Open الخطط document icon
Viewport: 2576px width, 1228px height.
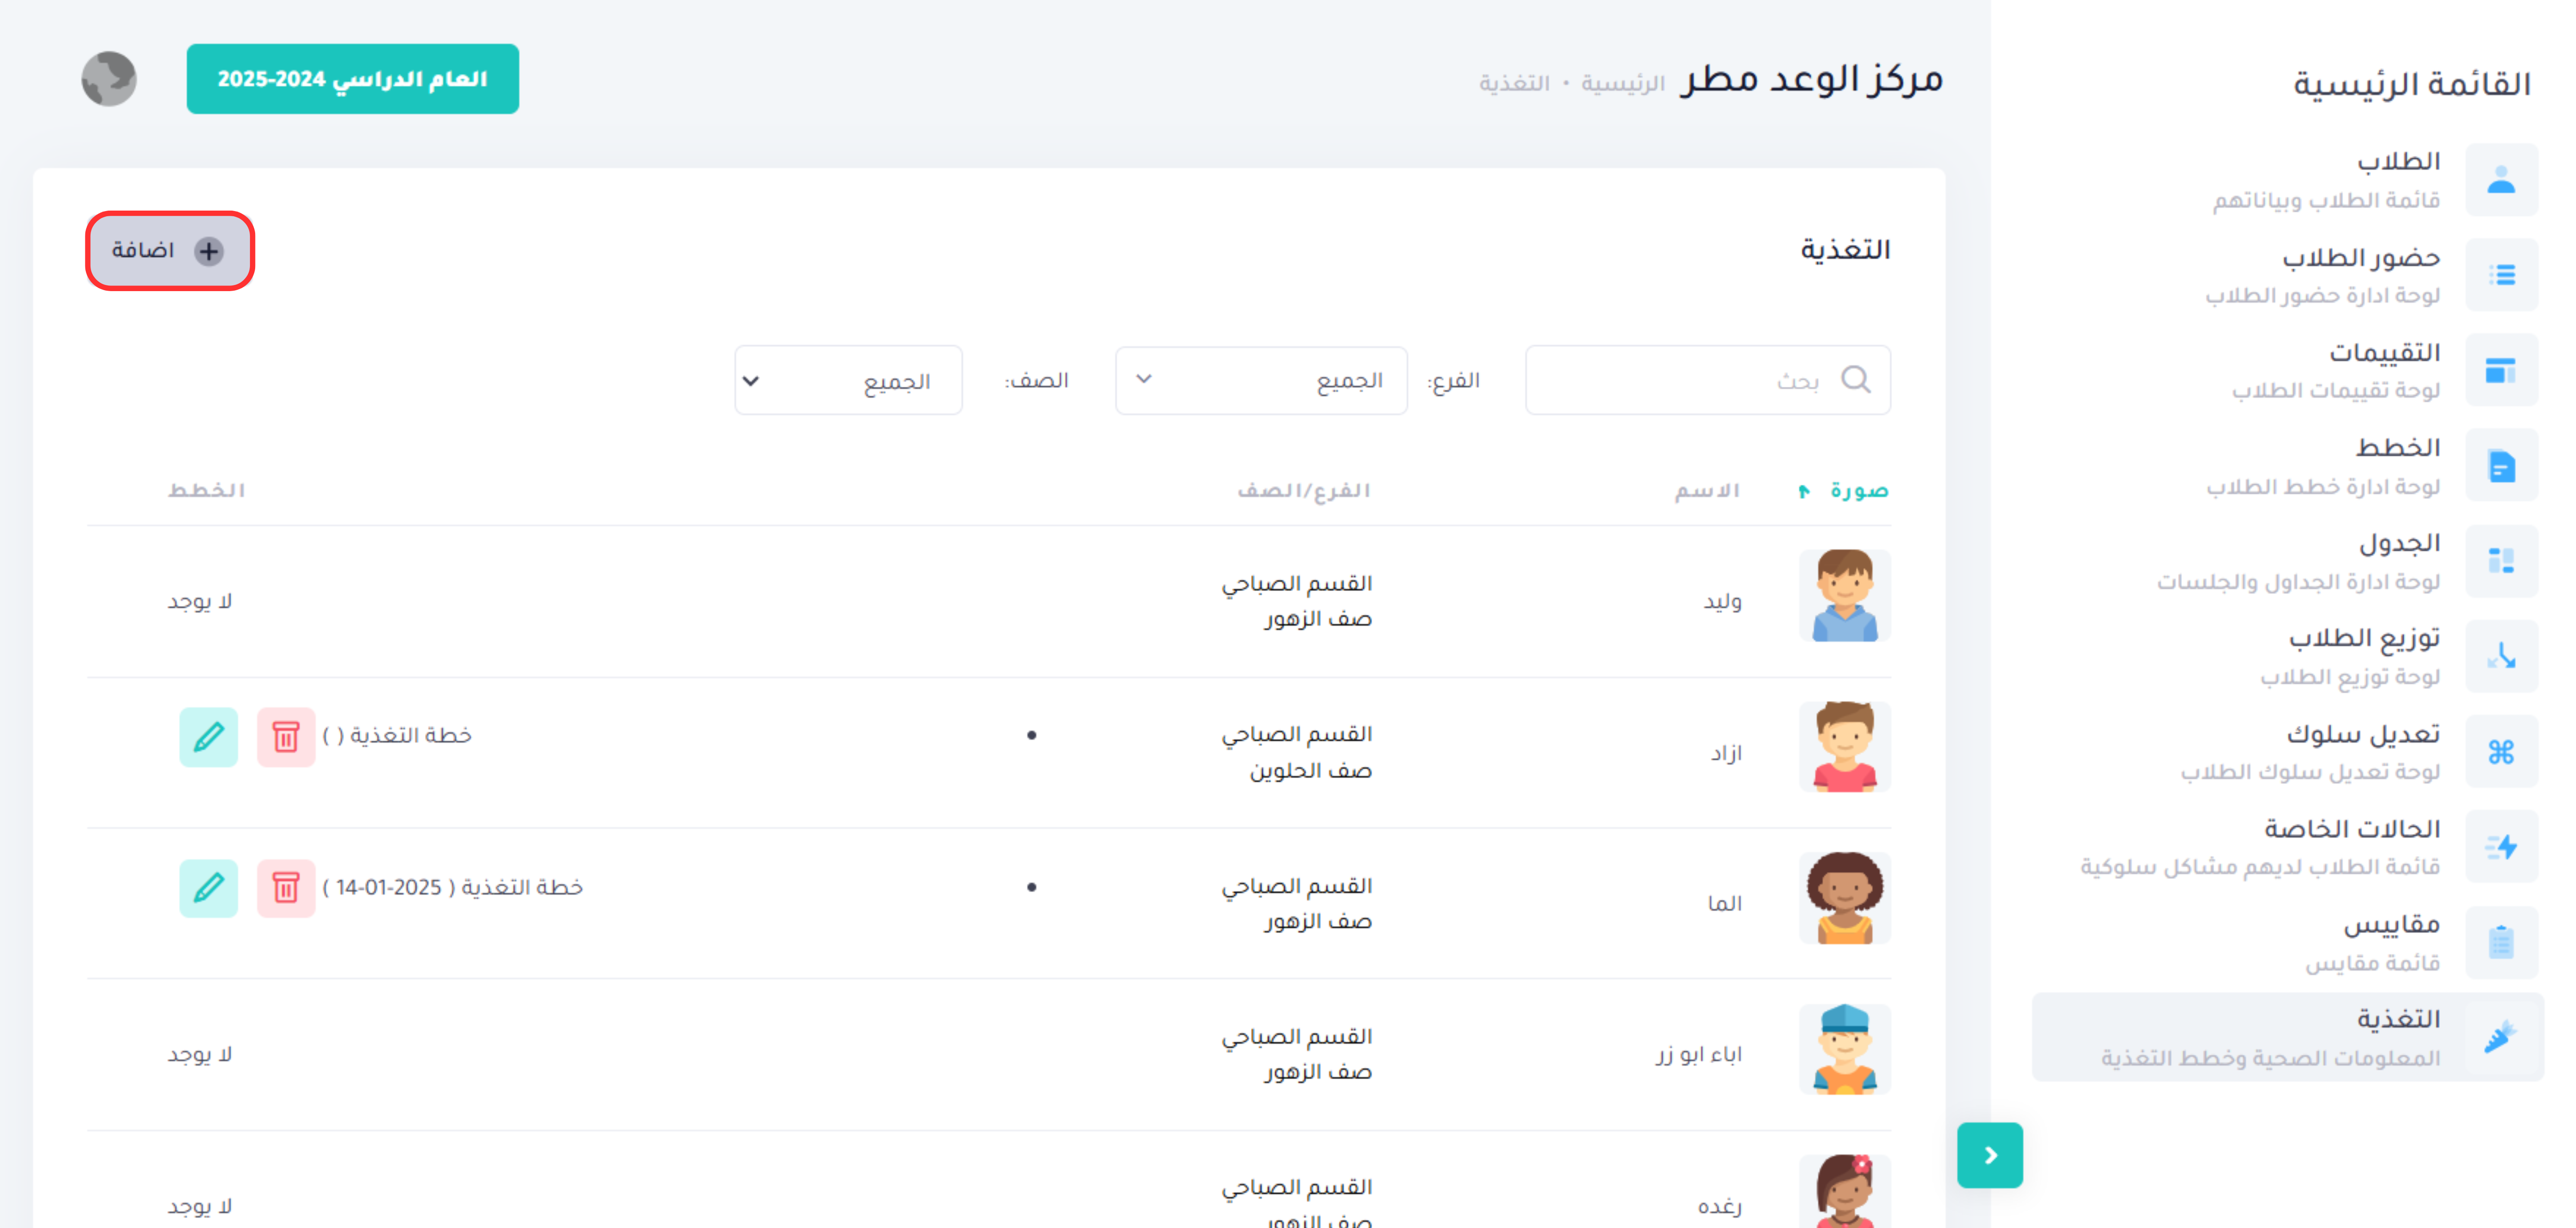[x=2501, y=466]
